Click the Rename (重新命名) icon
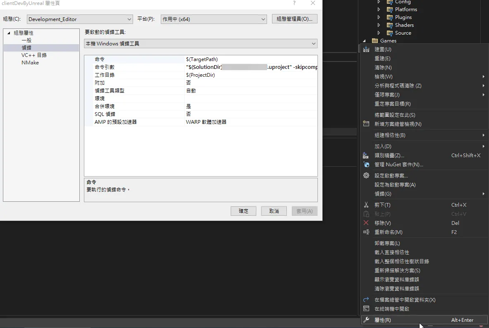The width and height of the screenshot is (489, 328). [x=366, y=232]
